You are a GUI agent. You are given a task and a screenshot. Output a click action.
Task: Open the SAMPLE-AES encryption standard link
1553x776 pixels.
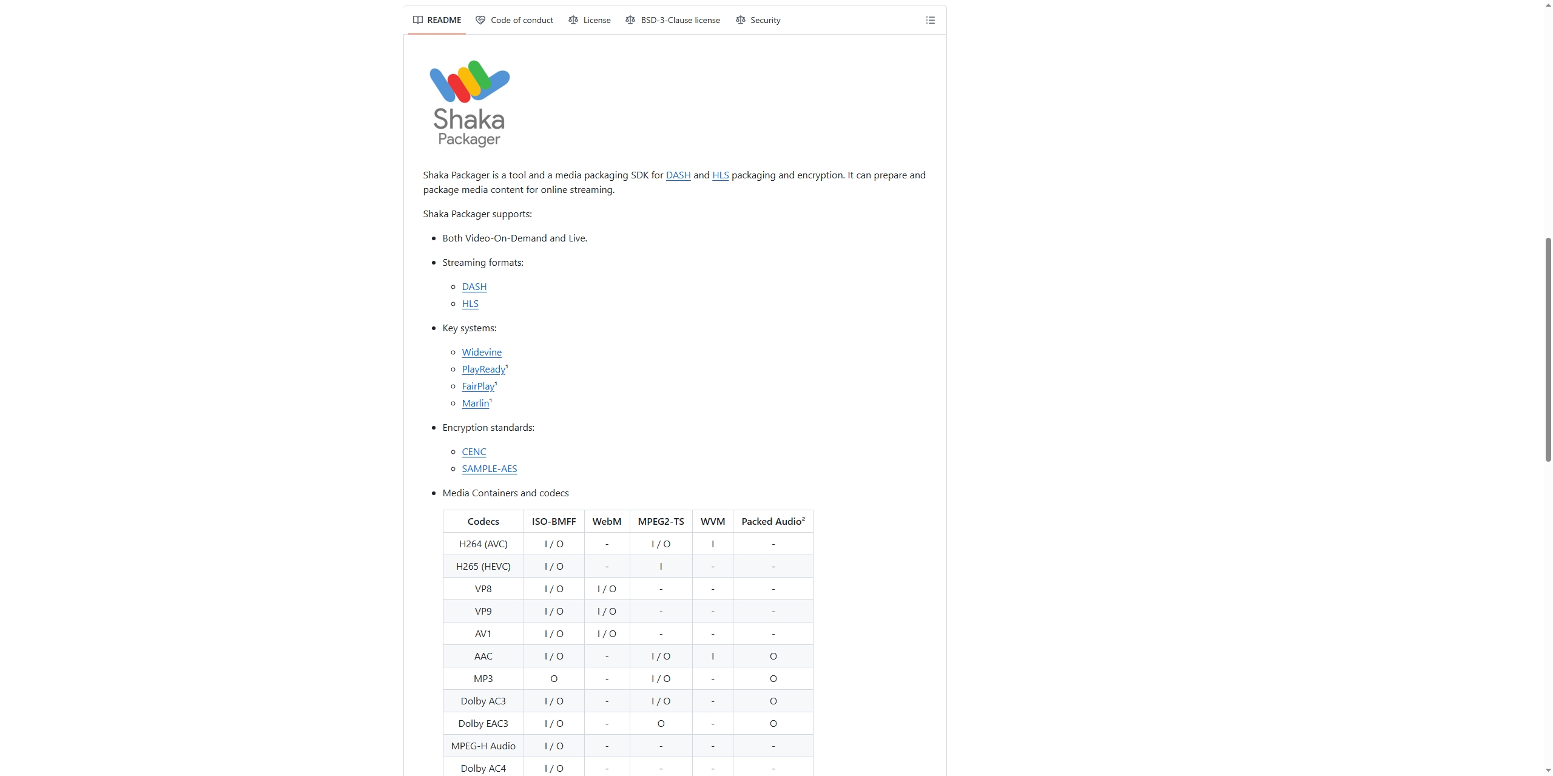[x=489, y=469]
